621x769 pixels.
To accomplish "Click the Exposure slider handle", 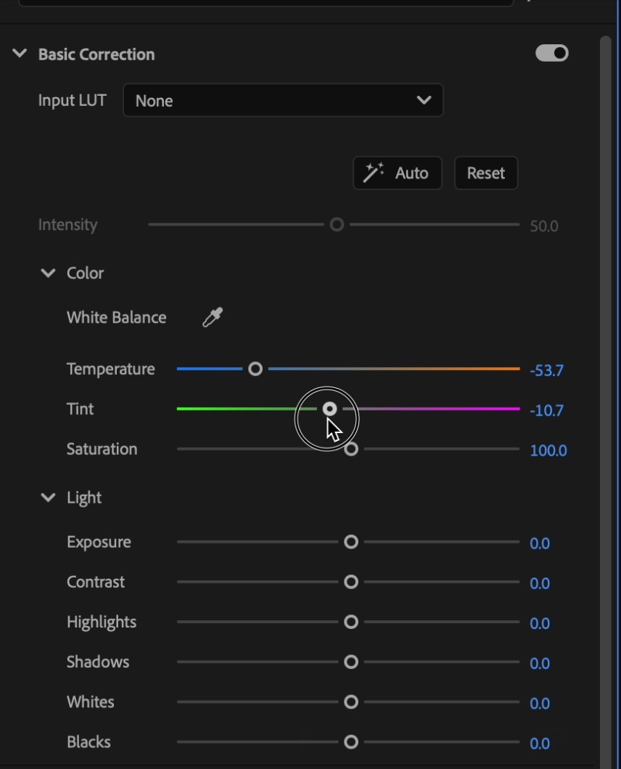I will click(351, 542).
